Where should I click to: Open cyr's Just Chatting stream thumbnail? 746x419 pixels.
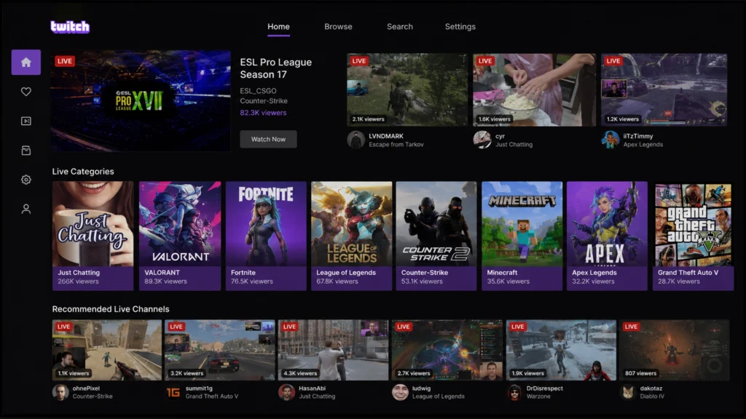534,89
